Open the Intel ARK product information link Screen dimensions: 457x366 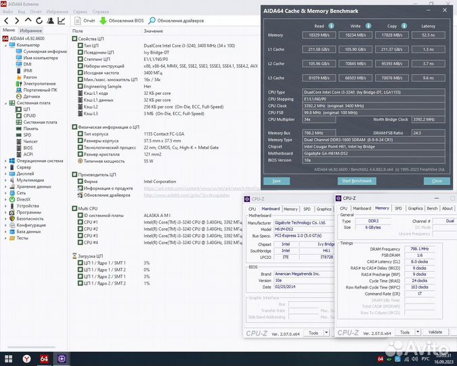point(201,188)
